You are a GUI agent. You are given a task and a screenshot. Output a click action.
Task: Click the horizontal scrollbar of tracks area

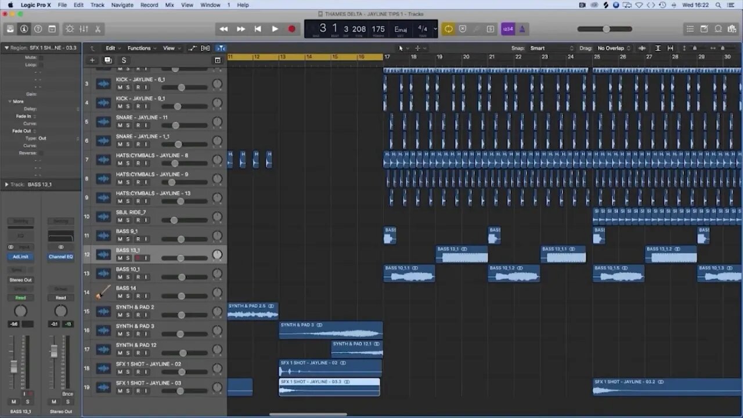point(308,414)
